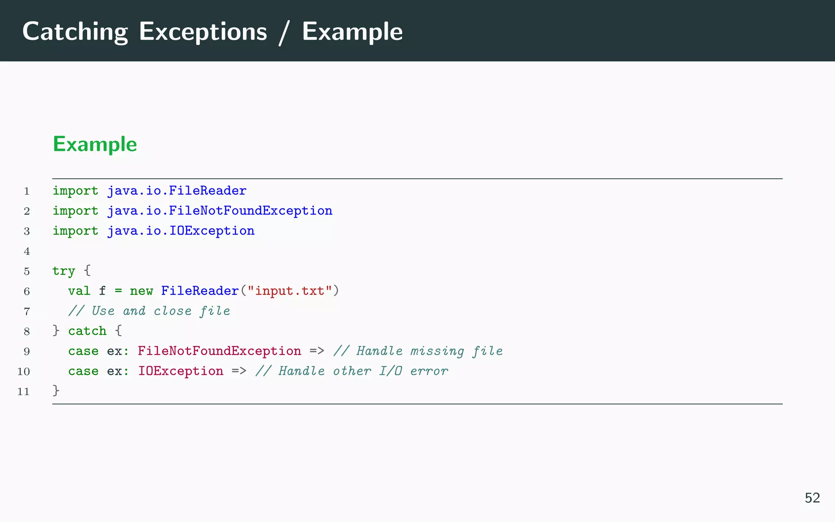Click the java.io.FileNotFoundException import on line 2
835x522 pixels.
coord(219,211)
